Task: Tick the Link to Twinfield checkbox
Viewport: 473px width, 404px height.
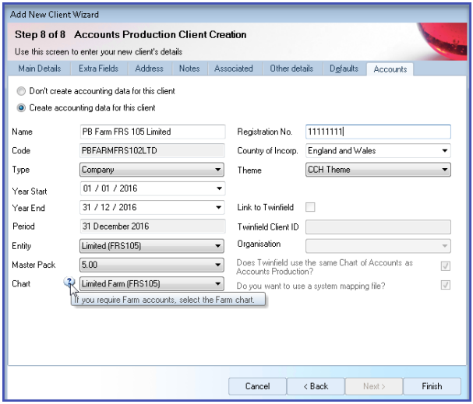Action: pyautogui.click(x=310, y=207)
